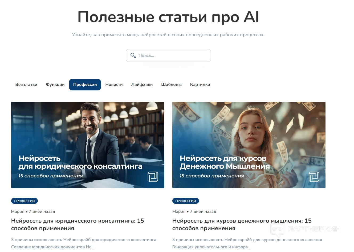Image resolution: width=354 pixels, height=252 pixels.
Task: Click the Партнеркин watermark logo icon
Action: pyautogui.click(x=277, y=230)
